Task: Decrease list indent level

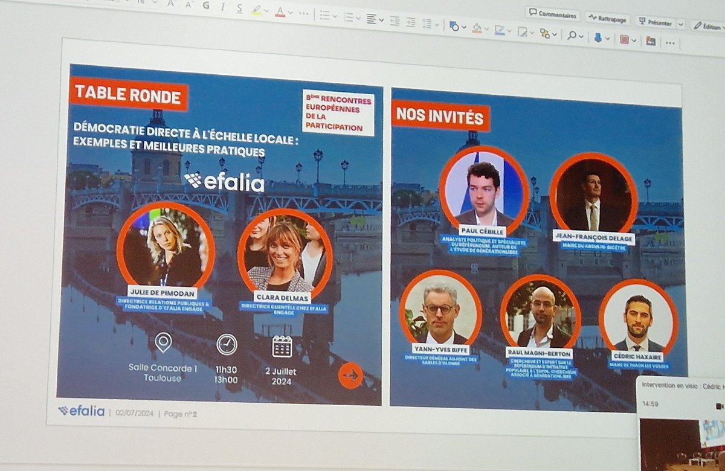Action: click(x=395, y=20)
